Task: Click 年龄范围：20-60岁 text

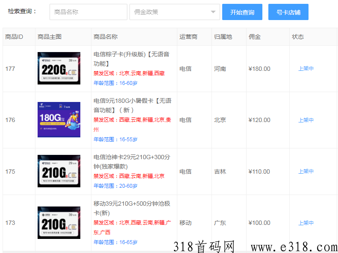Action: click(x=115, y=186)
